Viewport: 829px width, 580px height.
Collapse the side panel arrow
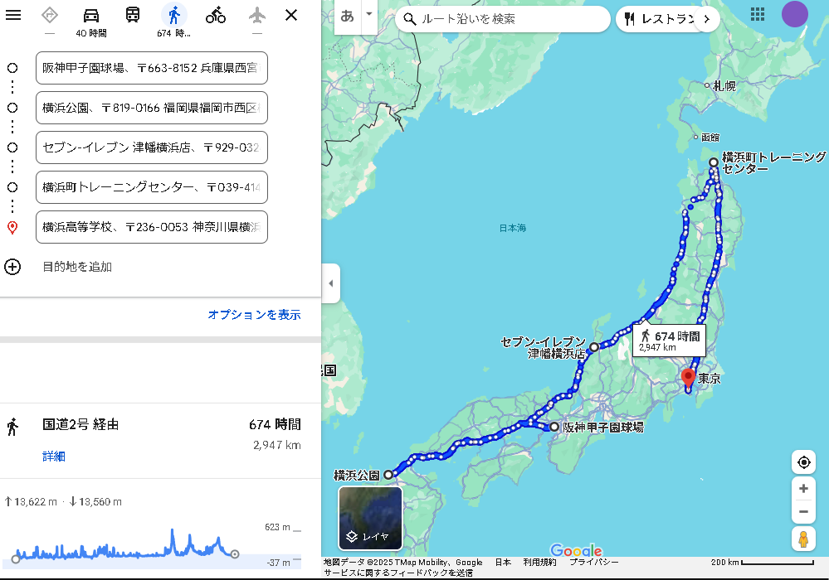tap(331, 283)
